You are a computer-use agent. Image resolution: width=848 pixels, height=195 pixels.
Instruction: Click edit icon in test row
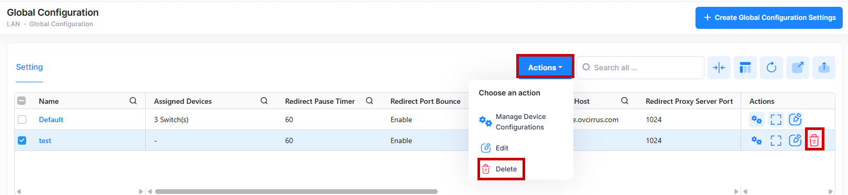click(x=795, y=140)
